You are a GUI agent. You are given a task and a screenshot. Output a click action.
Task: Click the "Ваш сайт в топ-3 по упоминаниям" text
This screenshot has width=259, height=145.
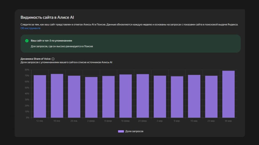(x=51, y=40)
